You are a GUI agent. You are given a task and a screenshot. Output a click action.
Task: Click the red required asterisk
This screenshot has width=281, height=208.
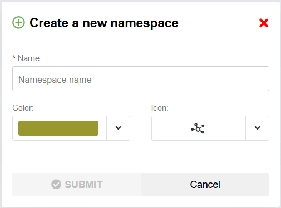point(14,57)
